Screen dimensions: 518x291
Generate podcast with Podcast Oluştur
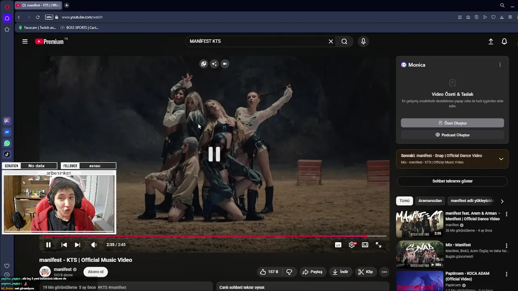452,135
